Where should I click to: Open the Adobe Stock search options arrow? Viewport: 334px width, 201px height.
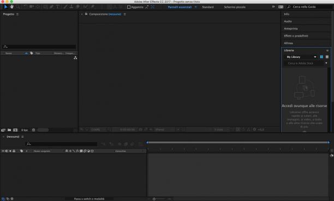326,63
